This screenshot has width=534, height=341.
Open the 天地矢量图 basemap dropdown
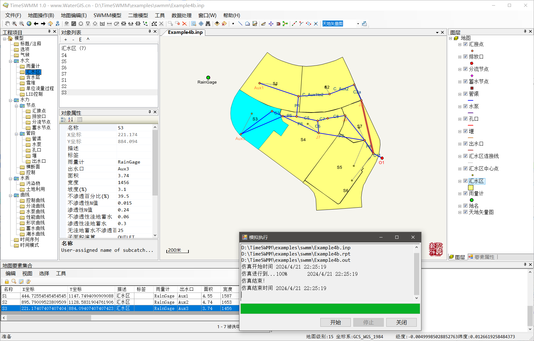(x=358, y=24)
